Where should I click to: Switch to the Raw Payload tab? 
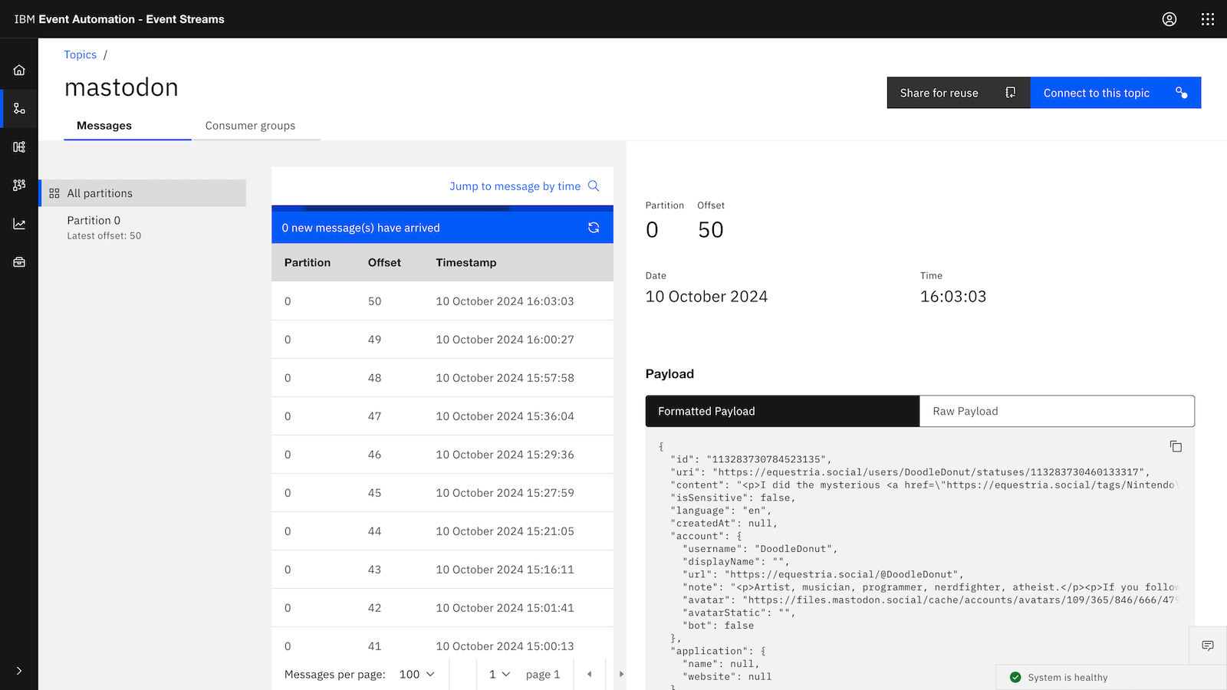coord(1056,412)
